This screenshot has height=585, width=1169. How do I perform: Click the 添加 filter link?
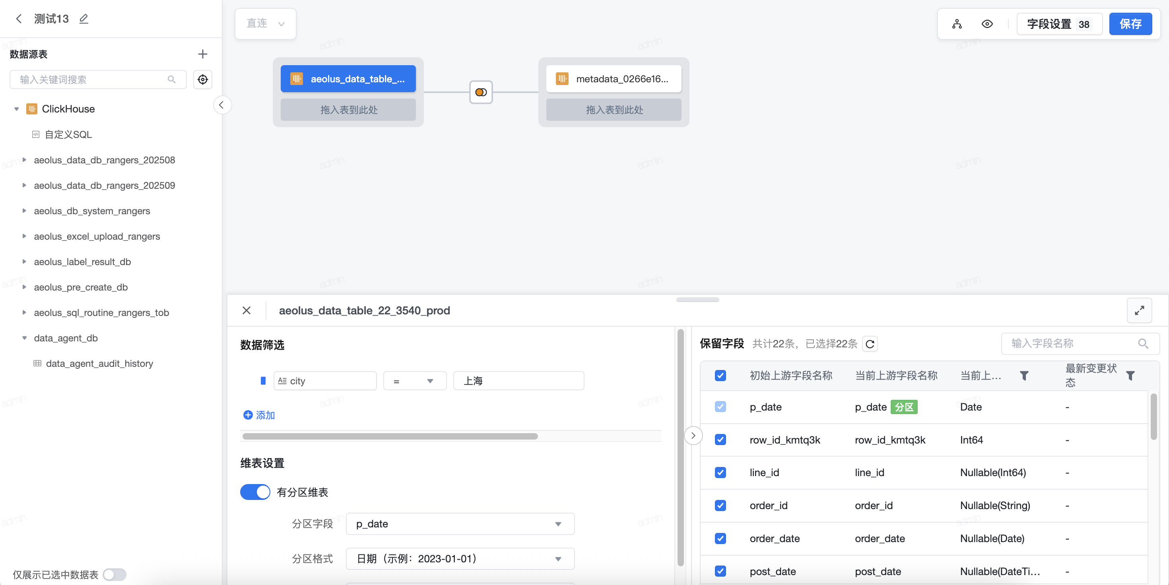coord(260,415)
